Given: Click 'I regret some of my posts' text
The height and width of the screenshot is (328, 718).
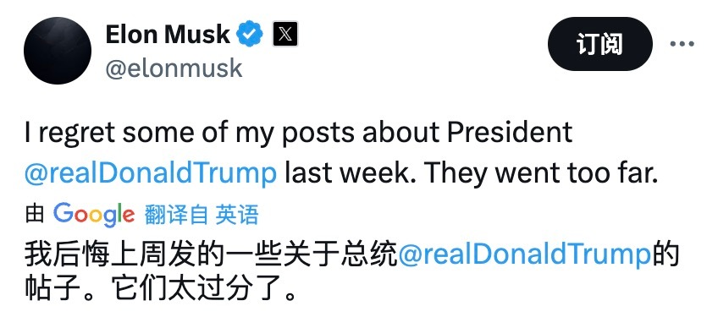Looking at the screenshot, I should [x=190, y=134].
